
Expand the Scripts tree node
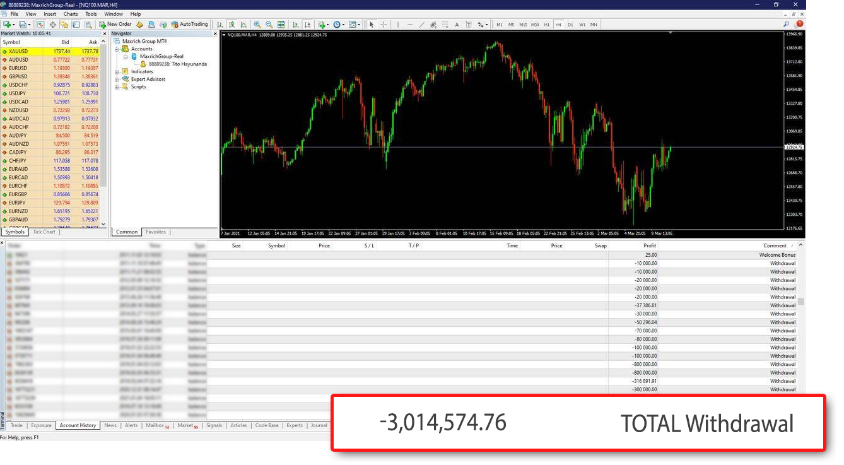click(x=117, y=87)
